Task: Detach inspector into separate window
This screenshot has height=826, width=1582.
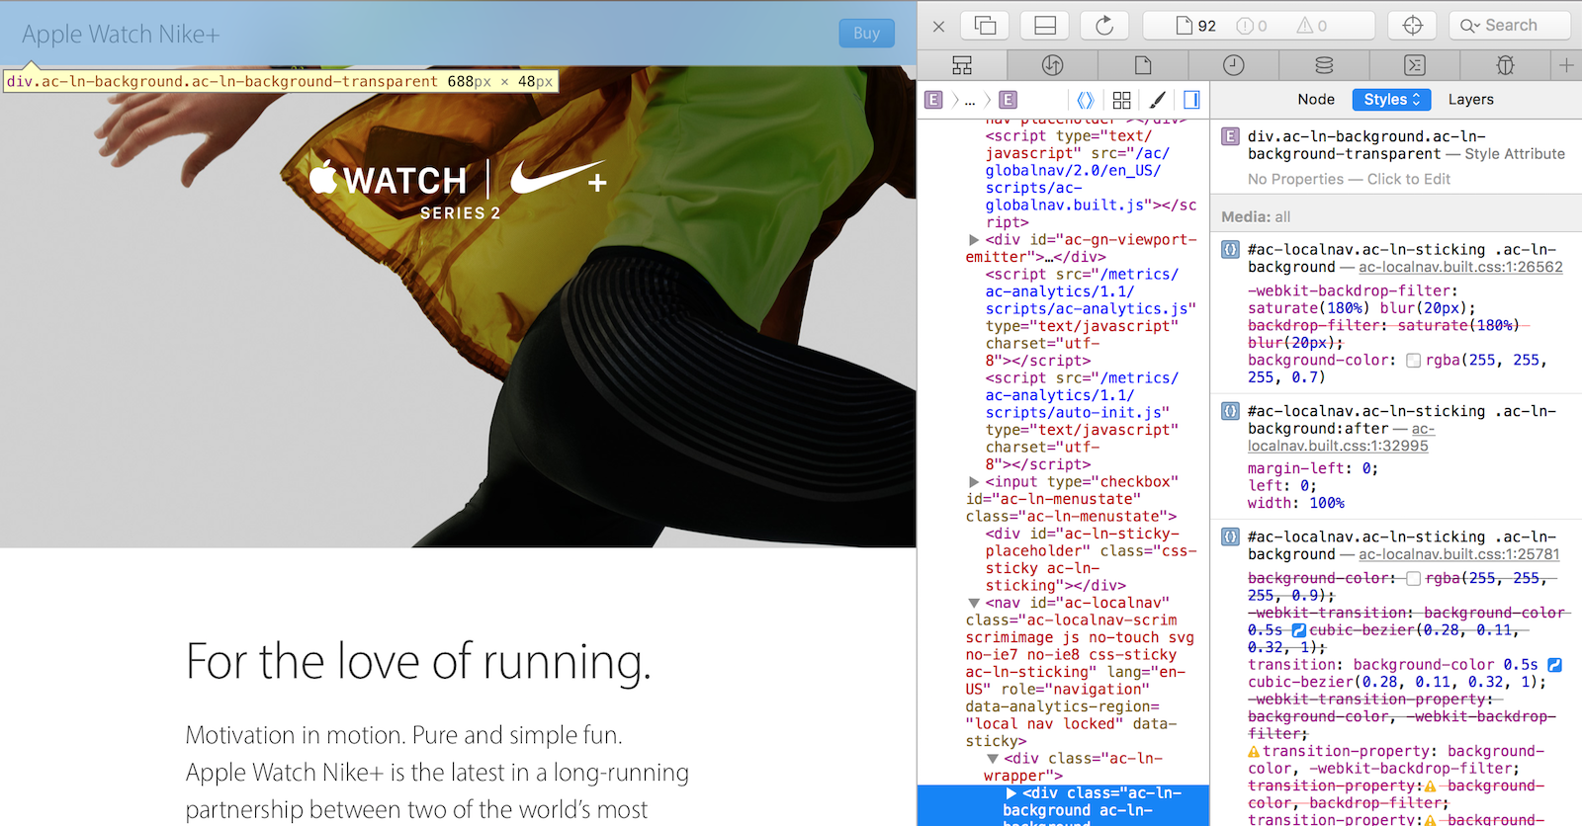Action: pos(985,26)
